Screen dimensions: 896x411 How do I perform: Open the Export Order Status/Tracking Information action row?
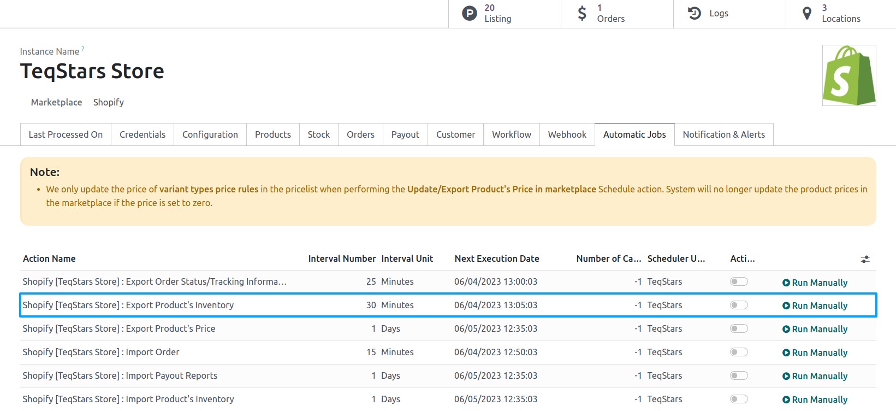pos(448,281)
